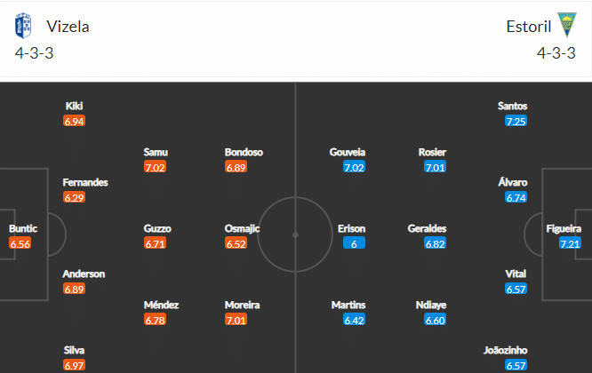Image resolution: width=592 pixels, height=373 pixels.
Task: Open player Samu in Vizela midfield
Action: point(156,152)
